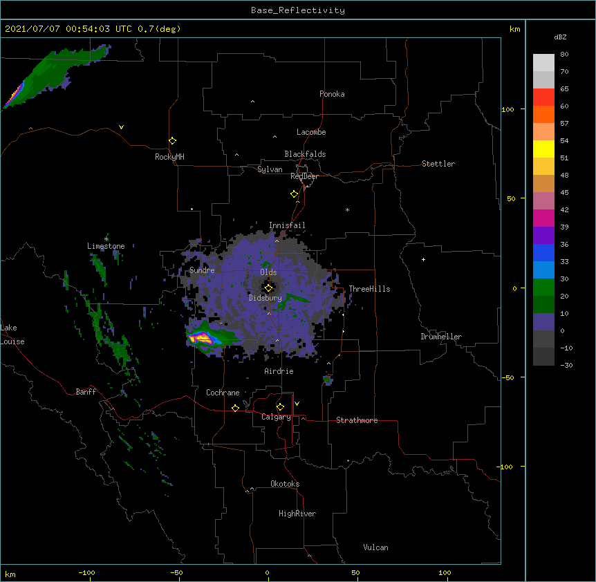Click the yellow diamond marker above the Calgary label
Screen dimensions: 596x582
click(x=280, y=407)
